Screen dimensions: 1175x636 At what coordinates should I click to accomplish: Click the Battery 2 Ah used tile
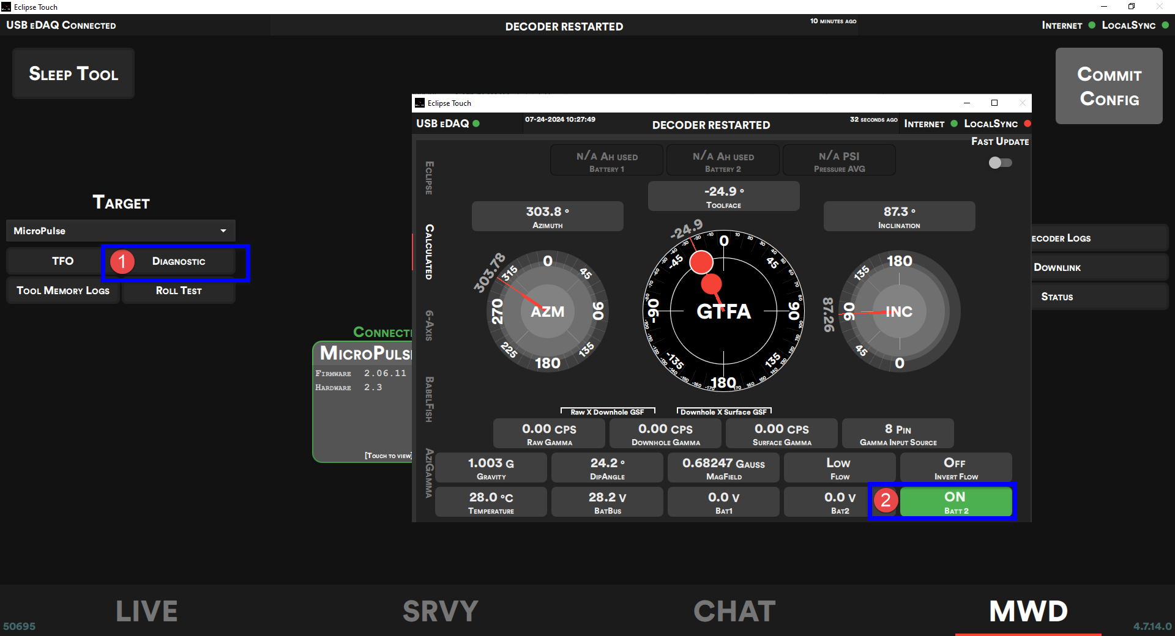click(723, 160)
